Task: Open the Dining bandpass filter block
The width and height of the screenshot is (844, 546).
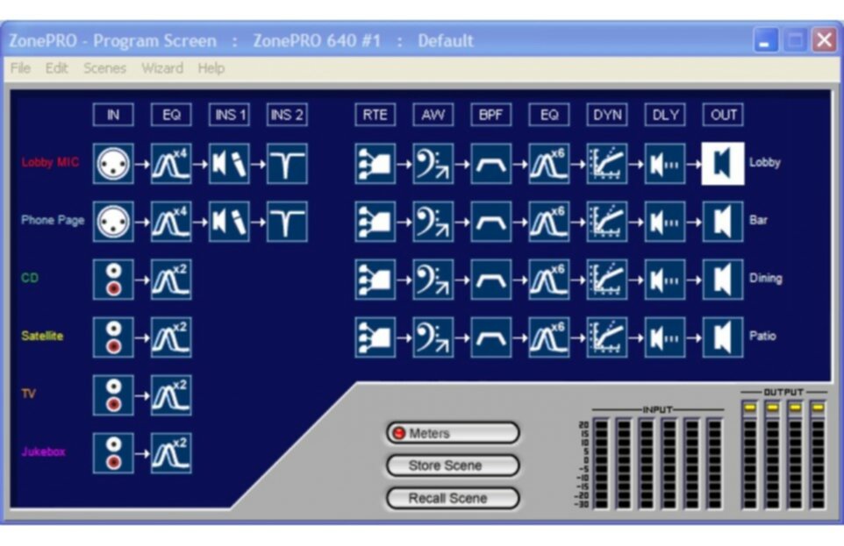Action: 490,279
